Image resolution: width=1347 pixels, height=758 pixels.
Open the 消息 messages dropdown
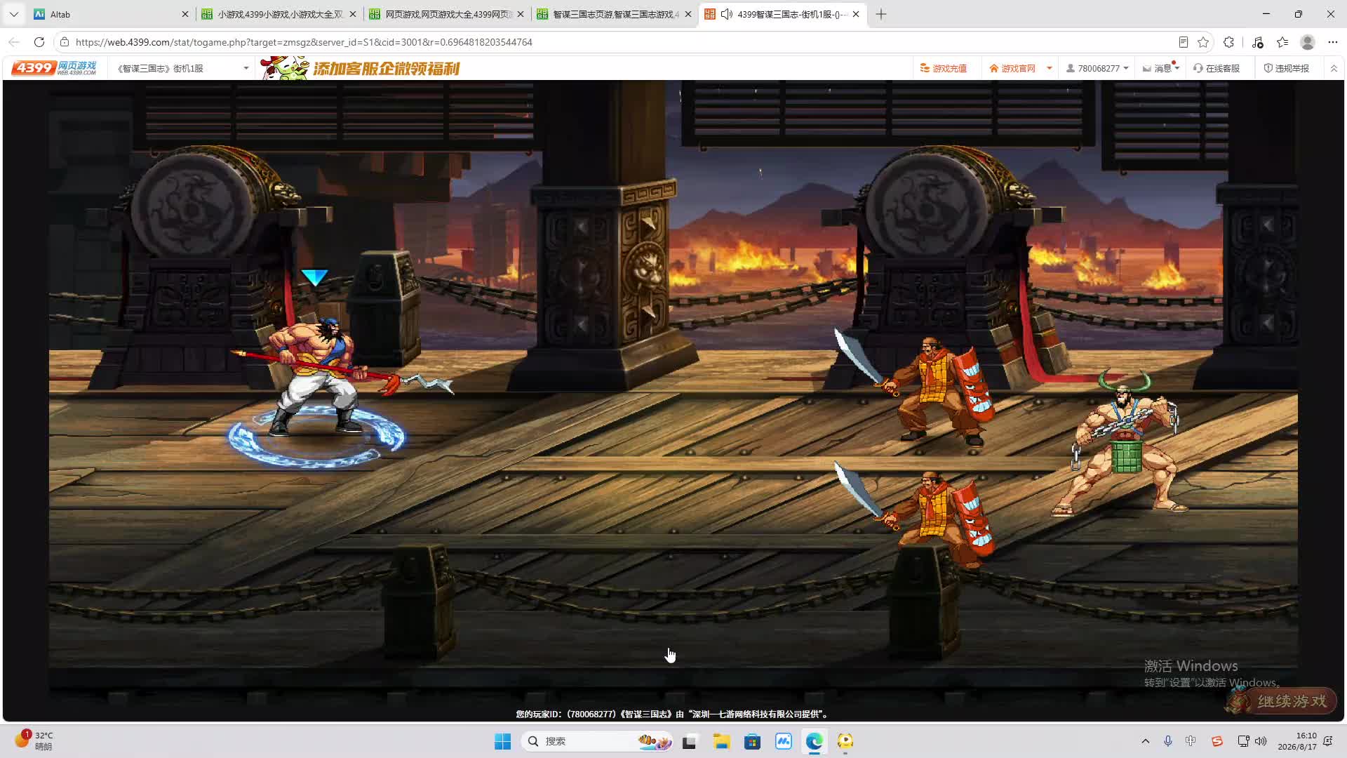pos(1161,68)
